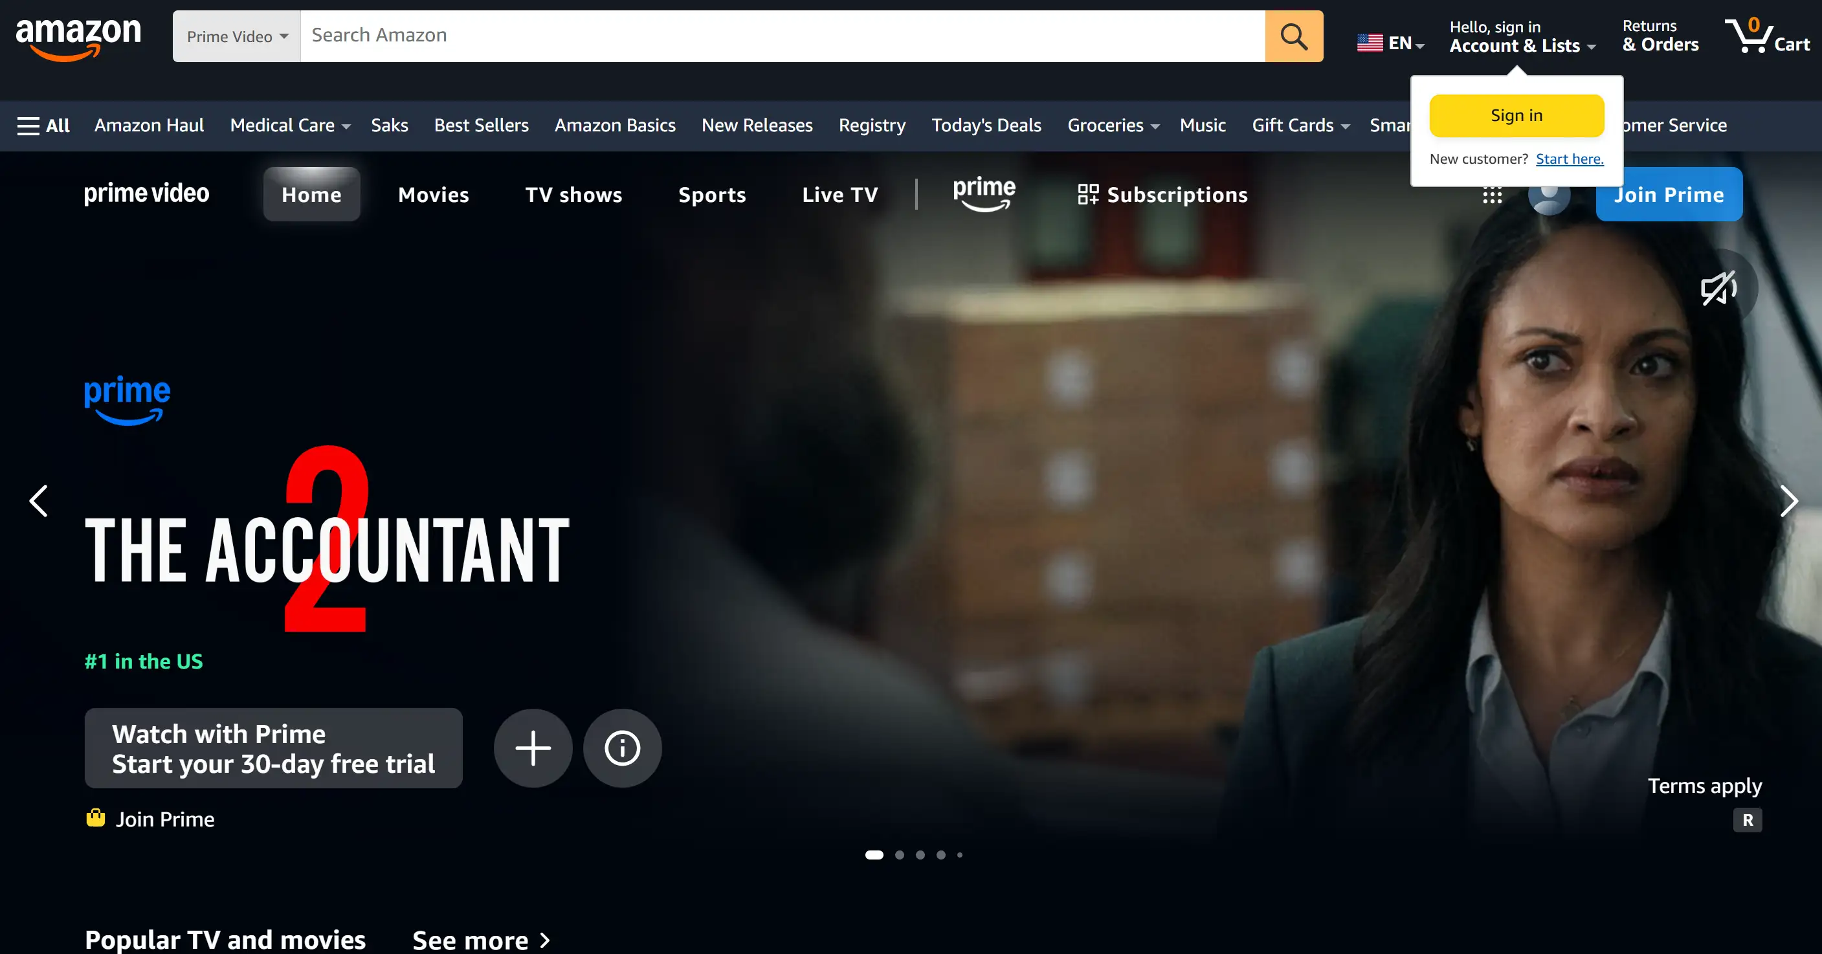Click the Amazon logo
This screenshot has width=1822, height=954.
point(78,39)
